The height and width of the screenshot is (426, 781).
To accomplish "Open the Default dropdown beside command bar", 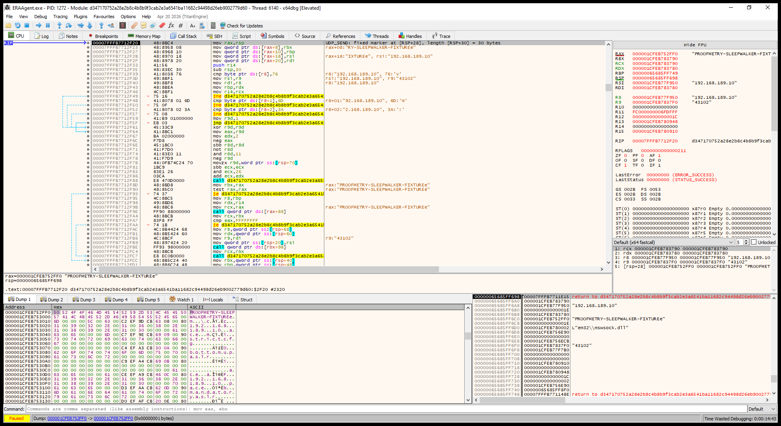I will pos(762,409).
